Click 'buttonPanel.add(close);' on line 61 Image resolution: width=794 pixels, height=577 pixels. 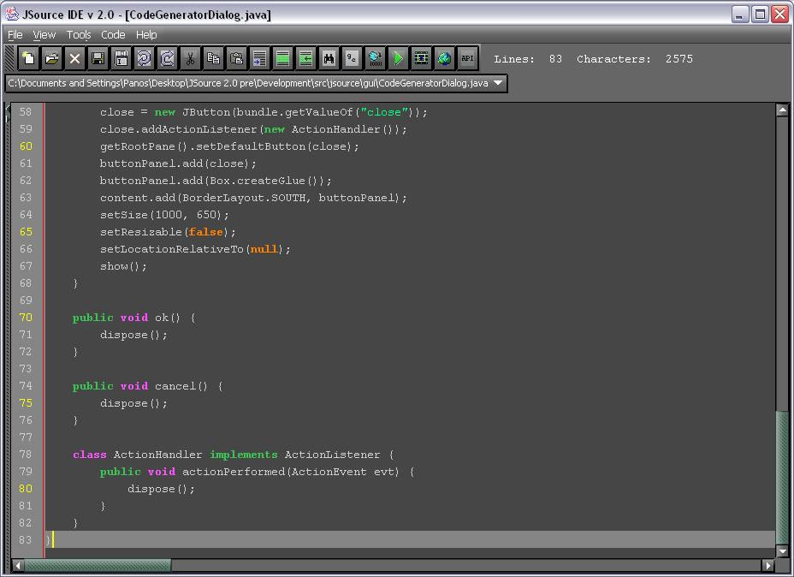178,164
